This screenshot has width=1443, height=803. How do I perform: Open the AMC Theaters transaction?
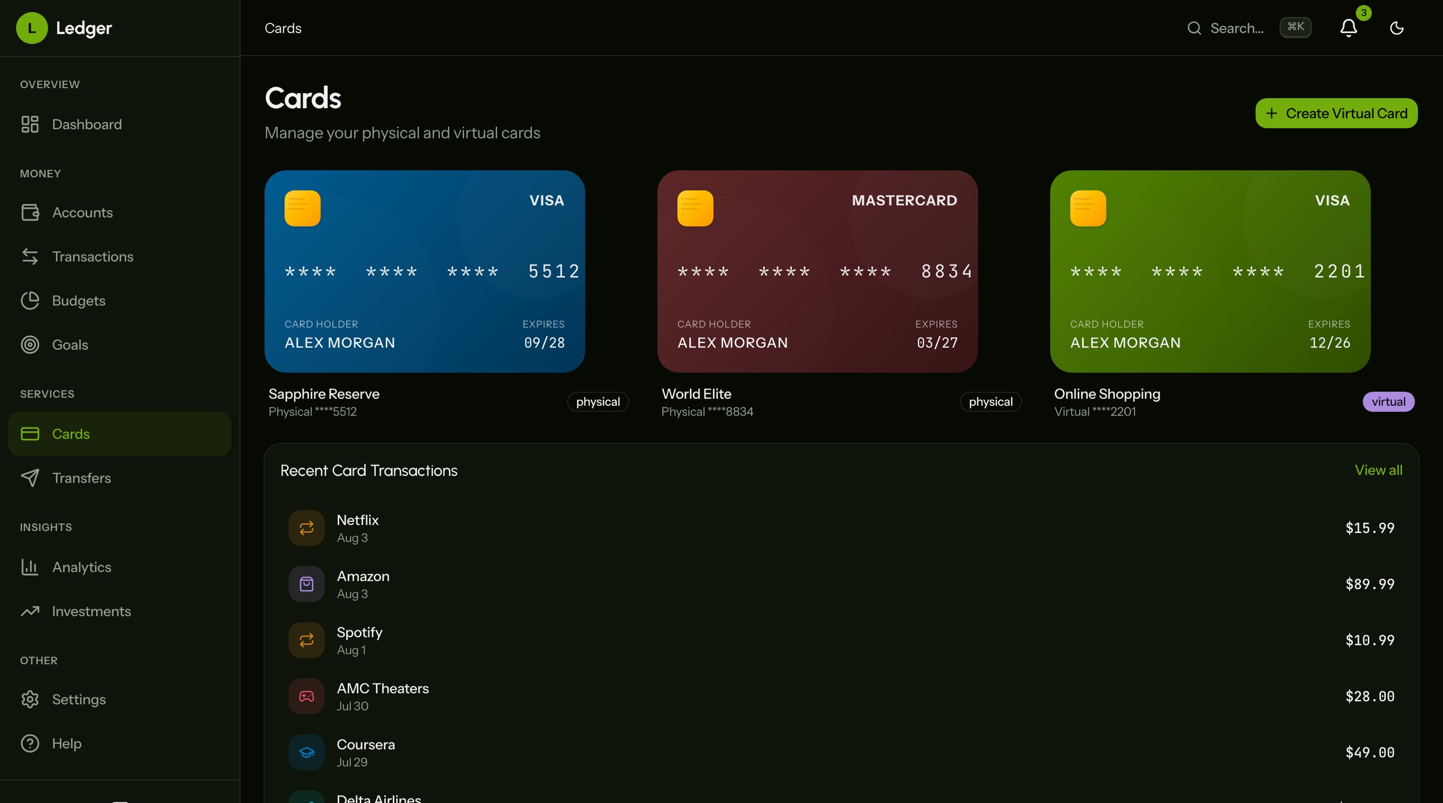842,696
